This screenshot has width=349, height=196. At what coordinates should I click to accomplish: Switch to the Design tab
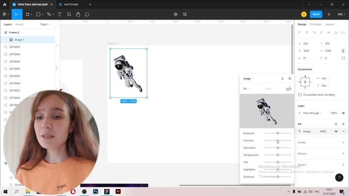coord(302,24)
